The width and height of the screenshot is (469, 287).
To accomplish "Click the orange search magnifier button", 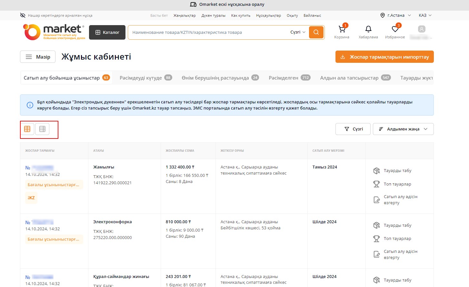I will click(x=316, y=32).
